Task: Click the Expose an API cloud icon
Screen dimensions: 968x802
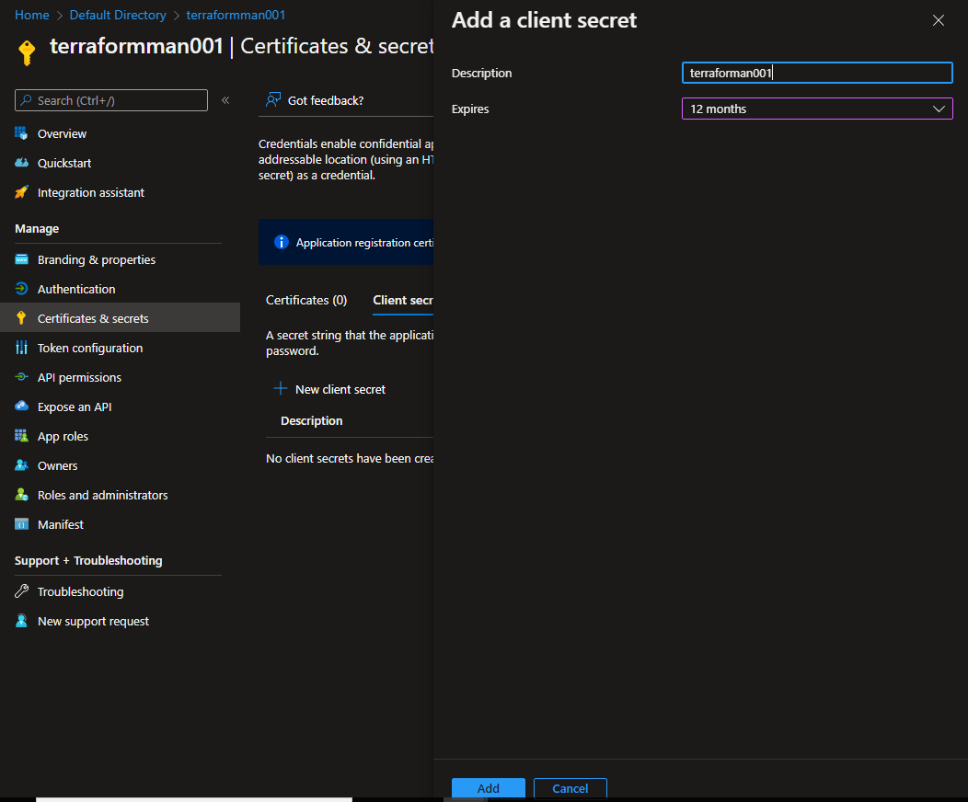Action: [x=21, y=407]
